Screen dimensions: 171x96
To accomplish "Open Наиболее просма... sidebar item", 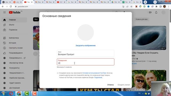I will [x=14, y=78].
